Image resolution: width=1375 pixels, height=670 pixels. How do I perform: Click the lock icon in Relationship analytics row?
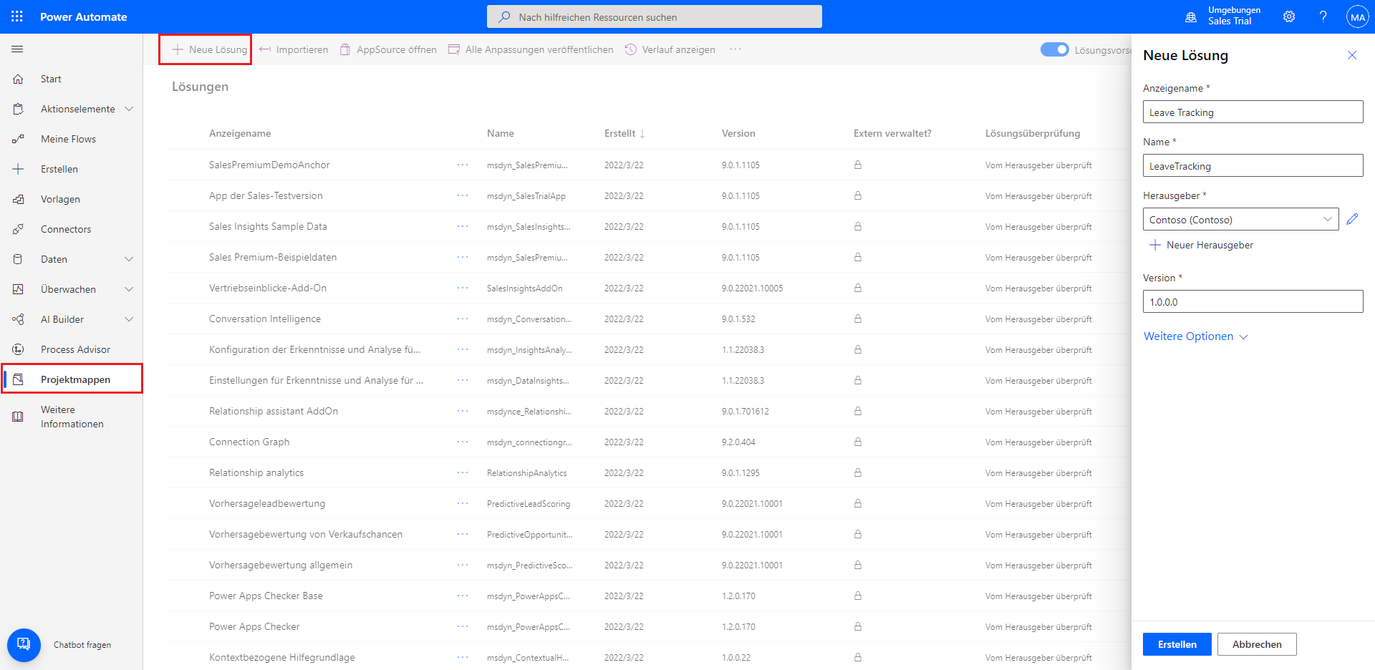point(857,472)
